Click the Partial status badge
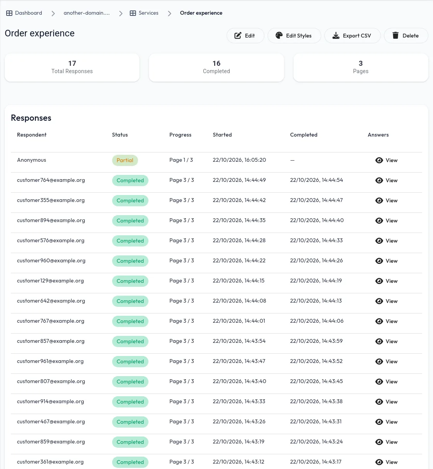Viewport: 433px width, 469px height. tap(125, 160)
